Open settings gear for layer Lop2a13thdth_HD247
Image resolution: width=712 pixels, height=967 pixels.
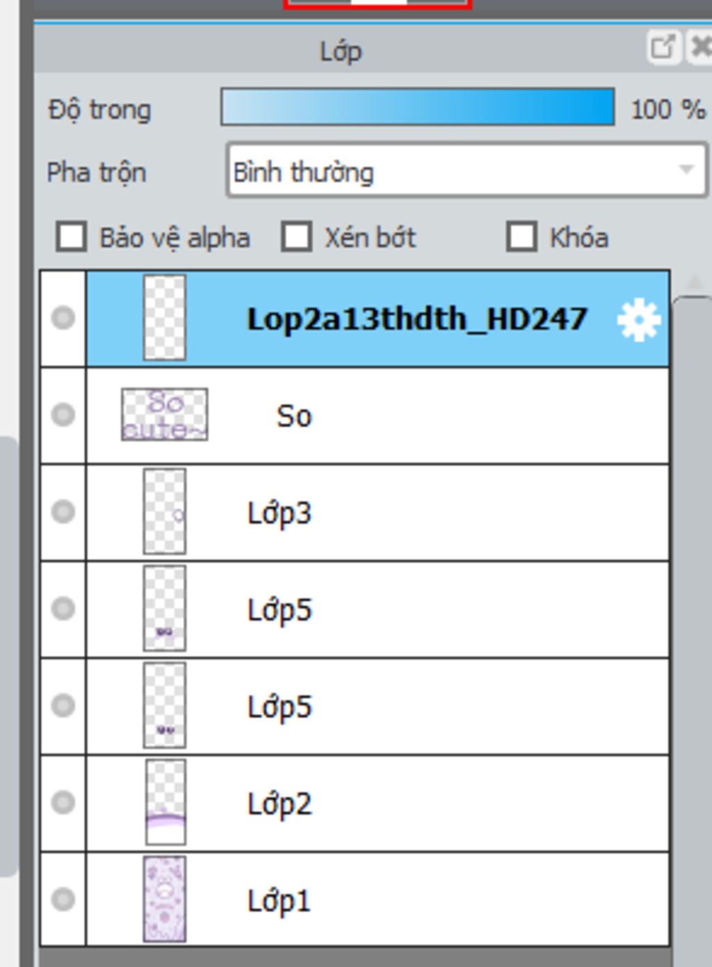coord(638,319)
